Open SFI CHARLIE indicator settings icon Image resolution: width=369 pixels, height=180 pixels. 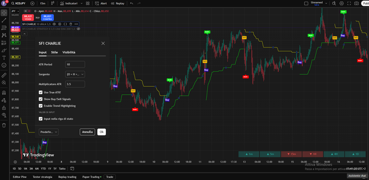60,24
